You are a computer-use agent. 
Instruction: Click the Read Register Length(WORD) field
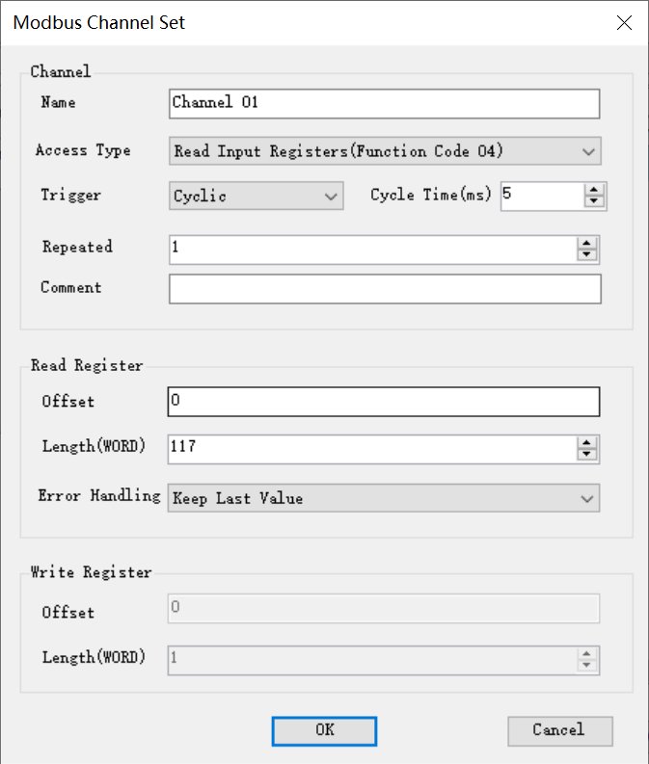[371, 448]
